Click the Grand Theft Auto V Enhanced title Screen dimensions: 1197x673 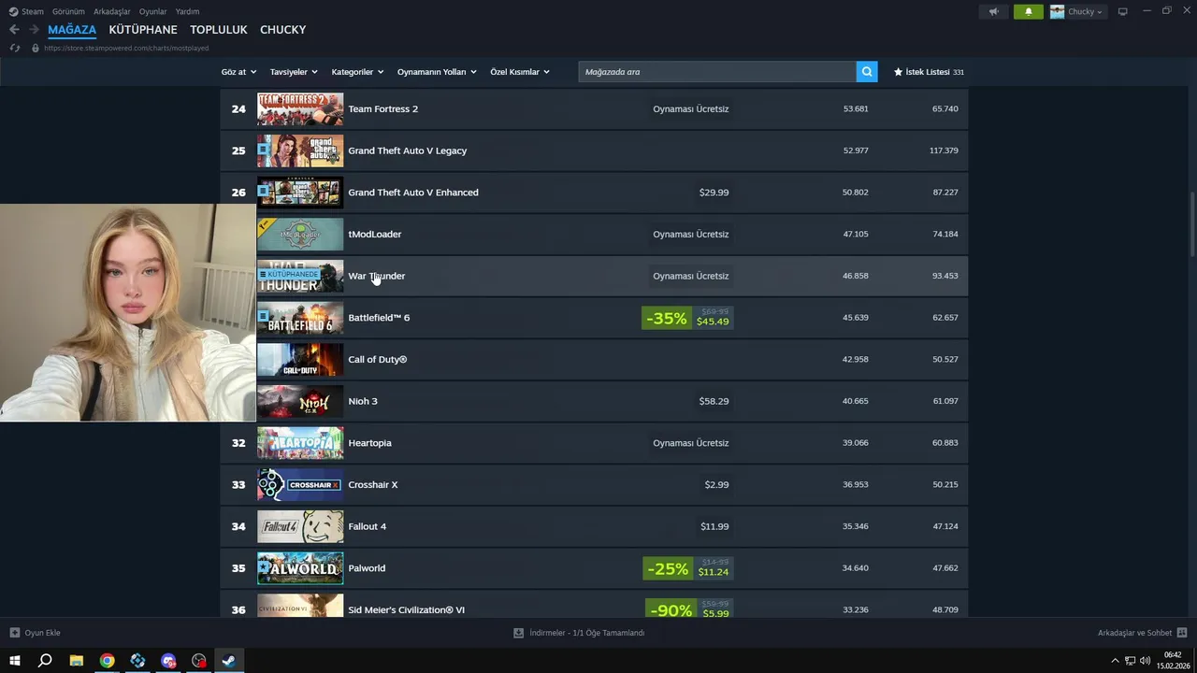[x=413, y=193]
